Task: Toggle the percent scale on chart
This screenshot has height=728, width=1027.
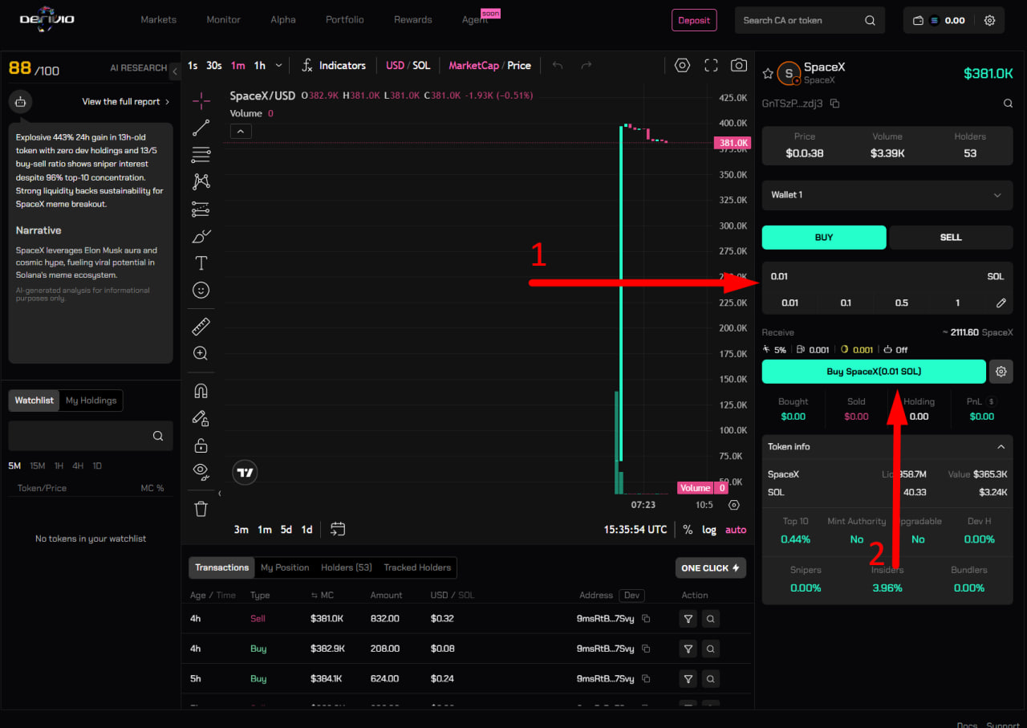Action: (688, 530)
